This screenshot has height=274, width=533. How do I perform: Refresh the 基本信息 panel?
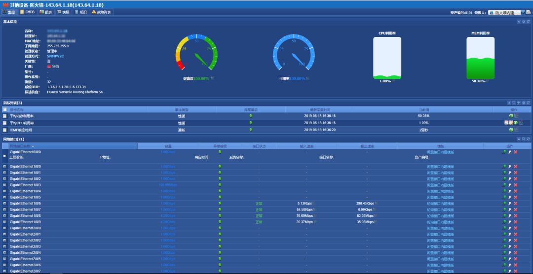click(528, 22)
